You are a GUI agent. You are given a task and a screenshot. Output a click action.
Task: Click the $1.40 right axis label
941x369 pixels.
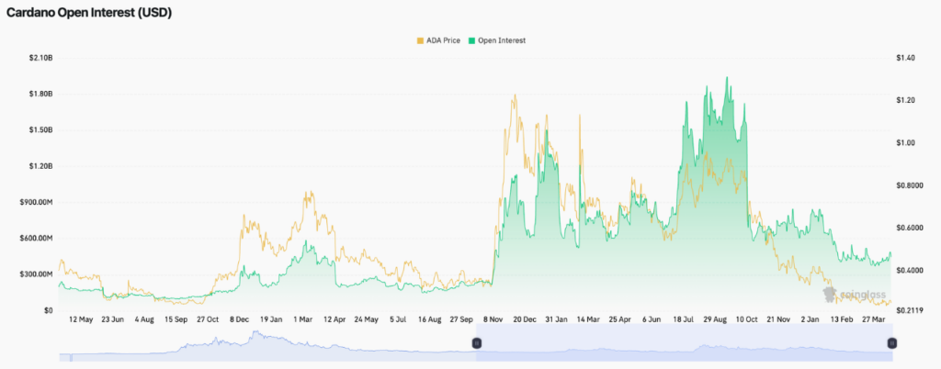pos(907,58)
